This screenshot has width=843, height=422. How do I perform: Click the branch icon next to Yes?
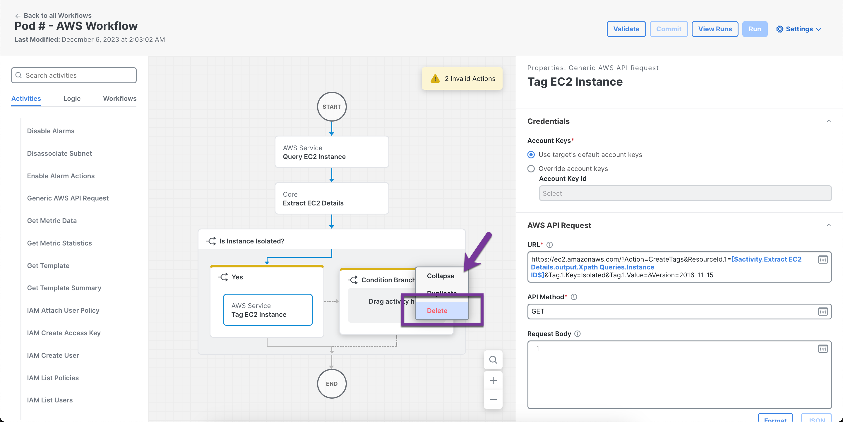(223, 277)
